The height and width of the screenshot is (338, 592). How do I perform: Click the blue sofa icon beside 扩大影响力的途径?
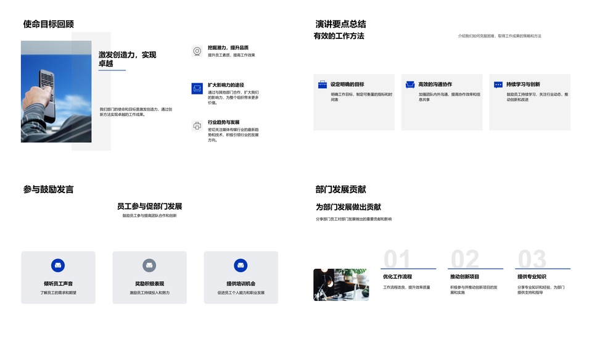(197, 89)
